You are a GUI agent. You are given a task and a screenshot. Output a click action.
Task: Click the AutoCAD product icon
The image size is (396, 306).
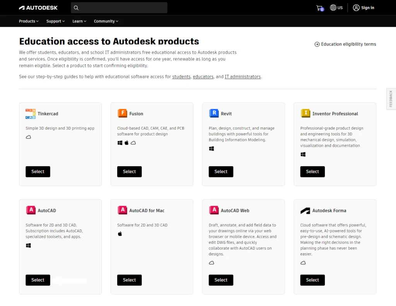(31, 210)
